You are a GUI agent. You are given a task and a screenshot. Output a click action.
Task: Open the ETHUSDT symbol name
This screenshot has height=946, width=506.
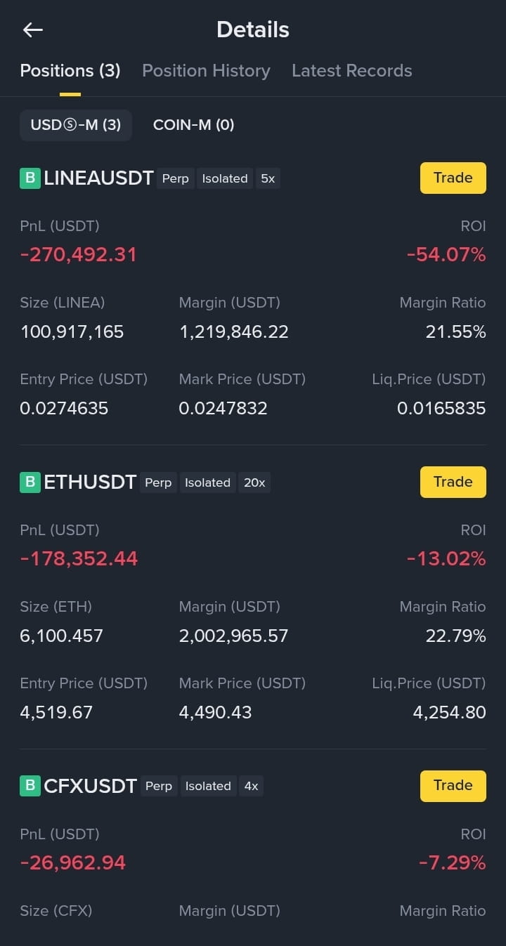(90, 482)
